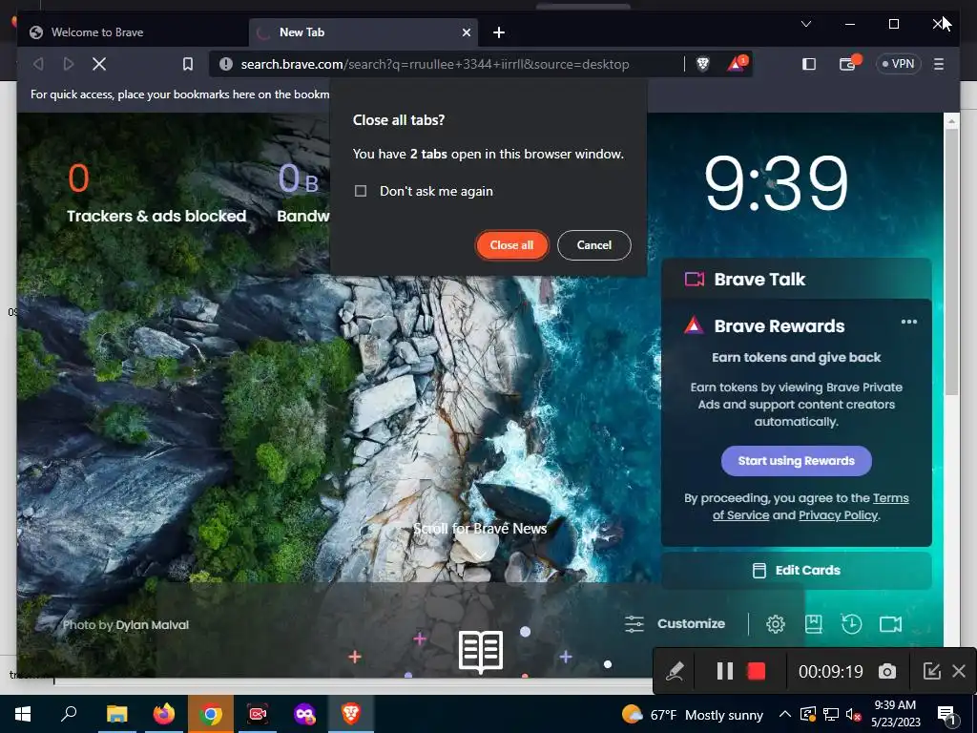Open the Brave Wallet icon
The height and width of the screenshot is (733, 977).
click(x=848, y=63)
